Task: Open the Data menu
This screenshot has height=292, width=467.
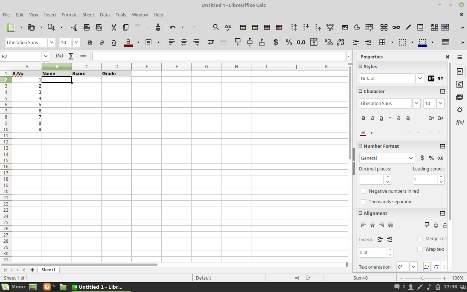Action: tap(105, 15)
